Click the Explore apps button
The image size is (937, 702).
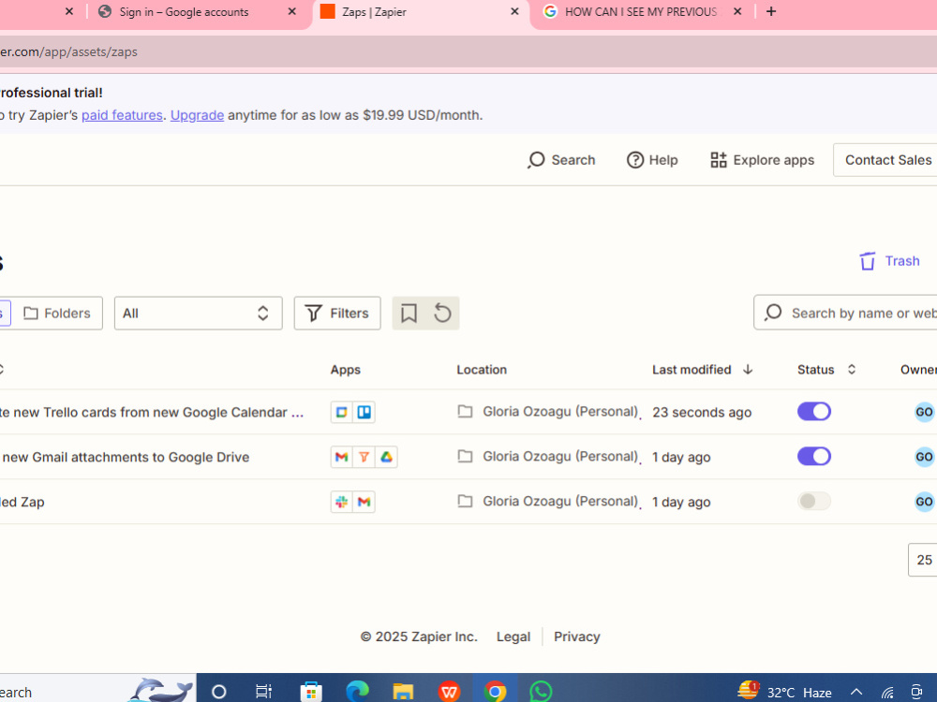point(762,160)
